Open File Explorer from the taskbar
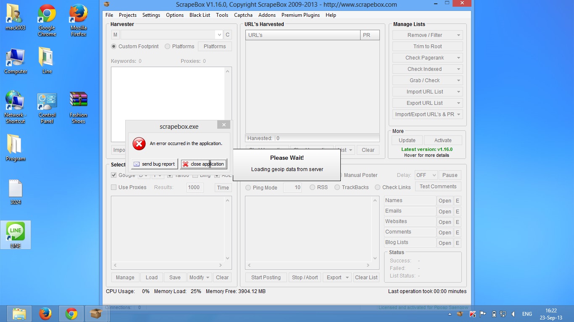This screenshot has width=574, height=322. 19,314
